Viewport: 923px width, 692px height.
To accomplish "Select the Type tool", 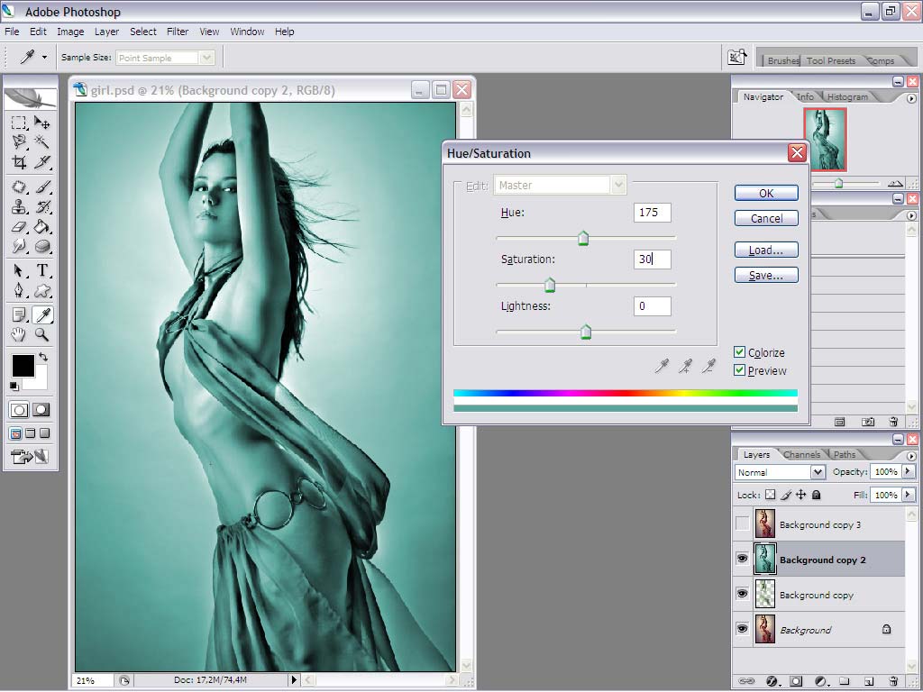I will (x=41, y=270).
